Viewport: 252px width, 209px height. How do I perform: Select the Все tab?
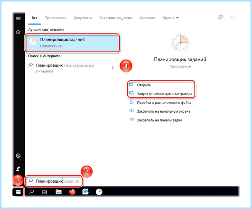34,18
